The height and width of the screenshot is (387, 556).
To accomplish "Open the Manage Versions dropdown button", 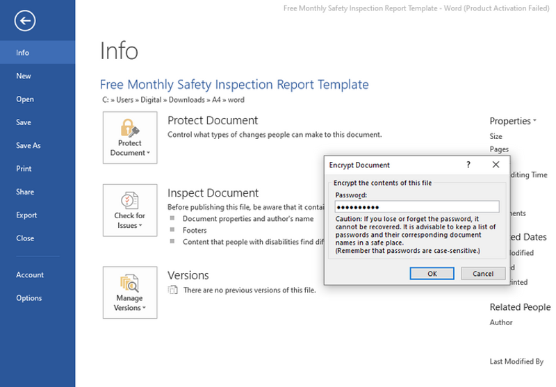I will (x=130, y=293).
